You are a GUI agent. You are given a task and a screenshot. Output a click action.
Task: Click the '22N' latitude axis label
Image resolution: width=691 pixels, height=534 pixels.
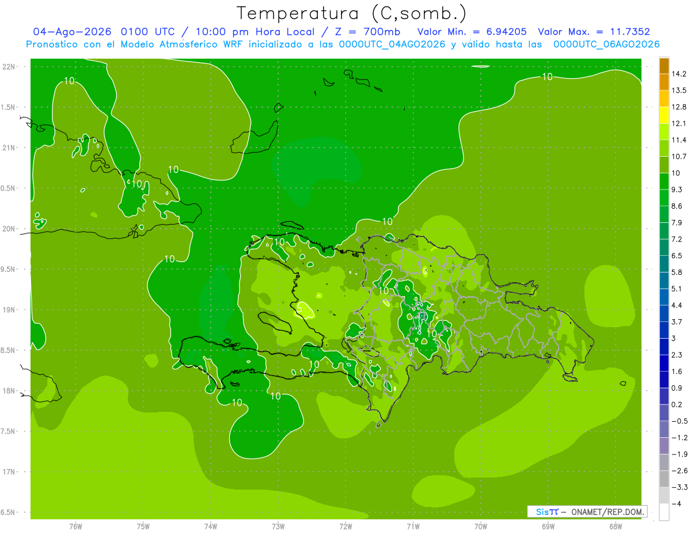(x=8, y=67)
